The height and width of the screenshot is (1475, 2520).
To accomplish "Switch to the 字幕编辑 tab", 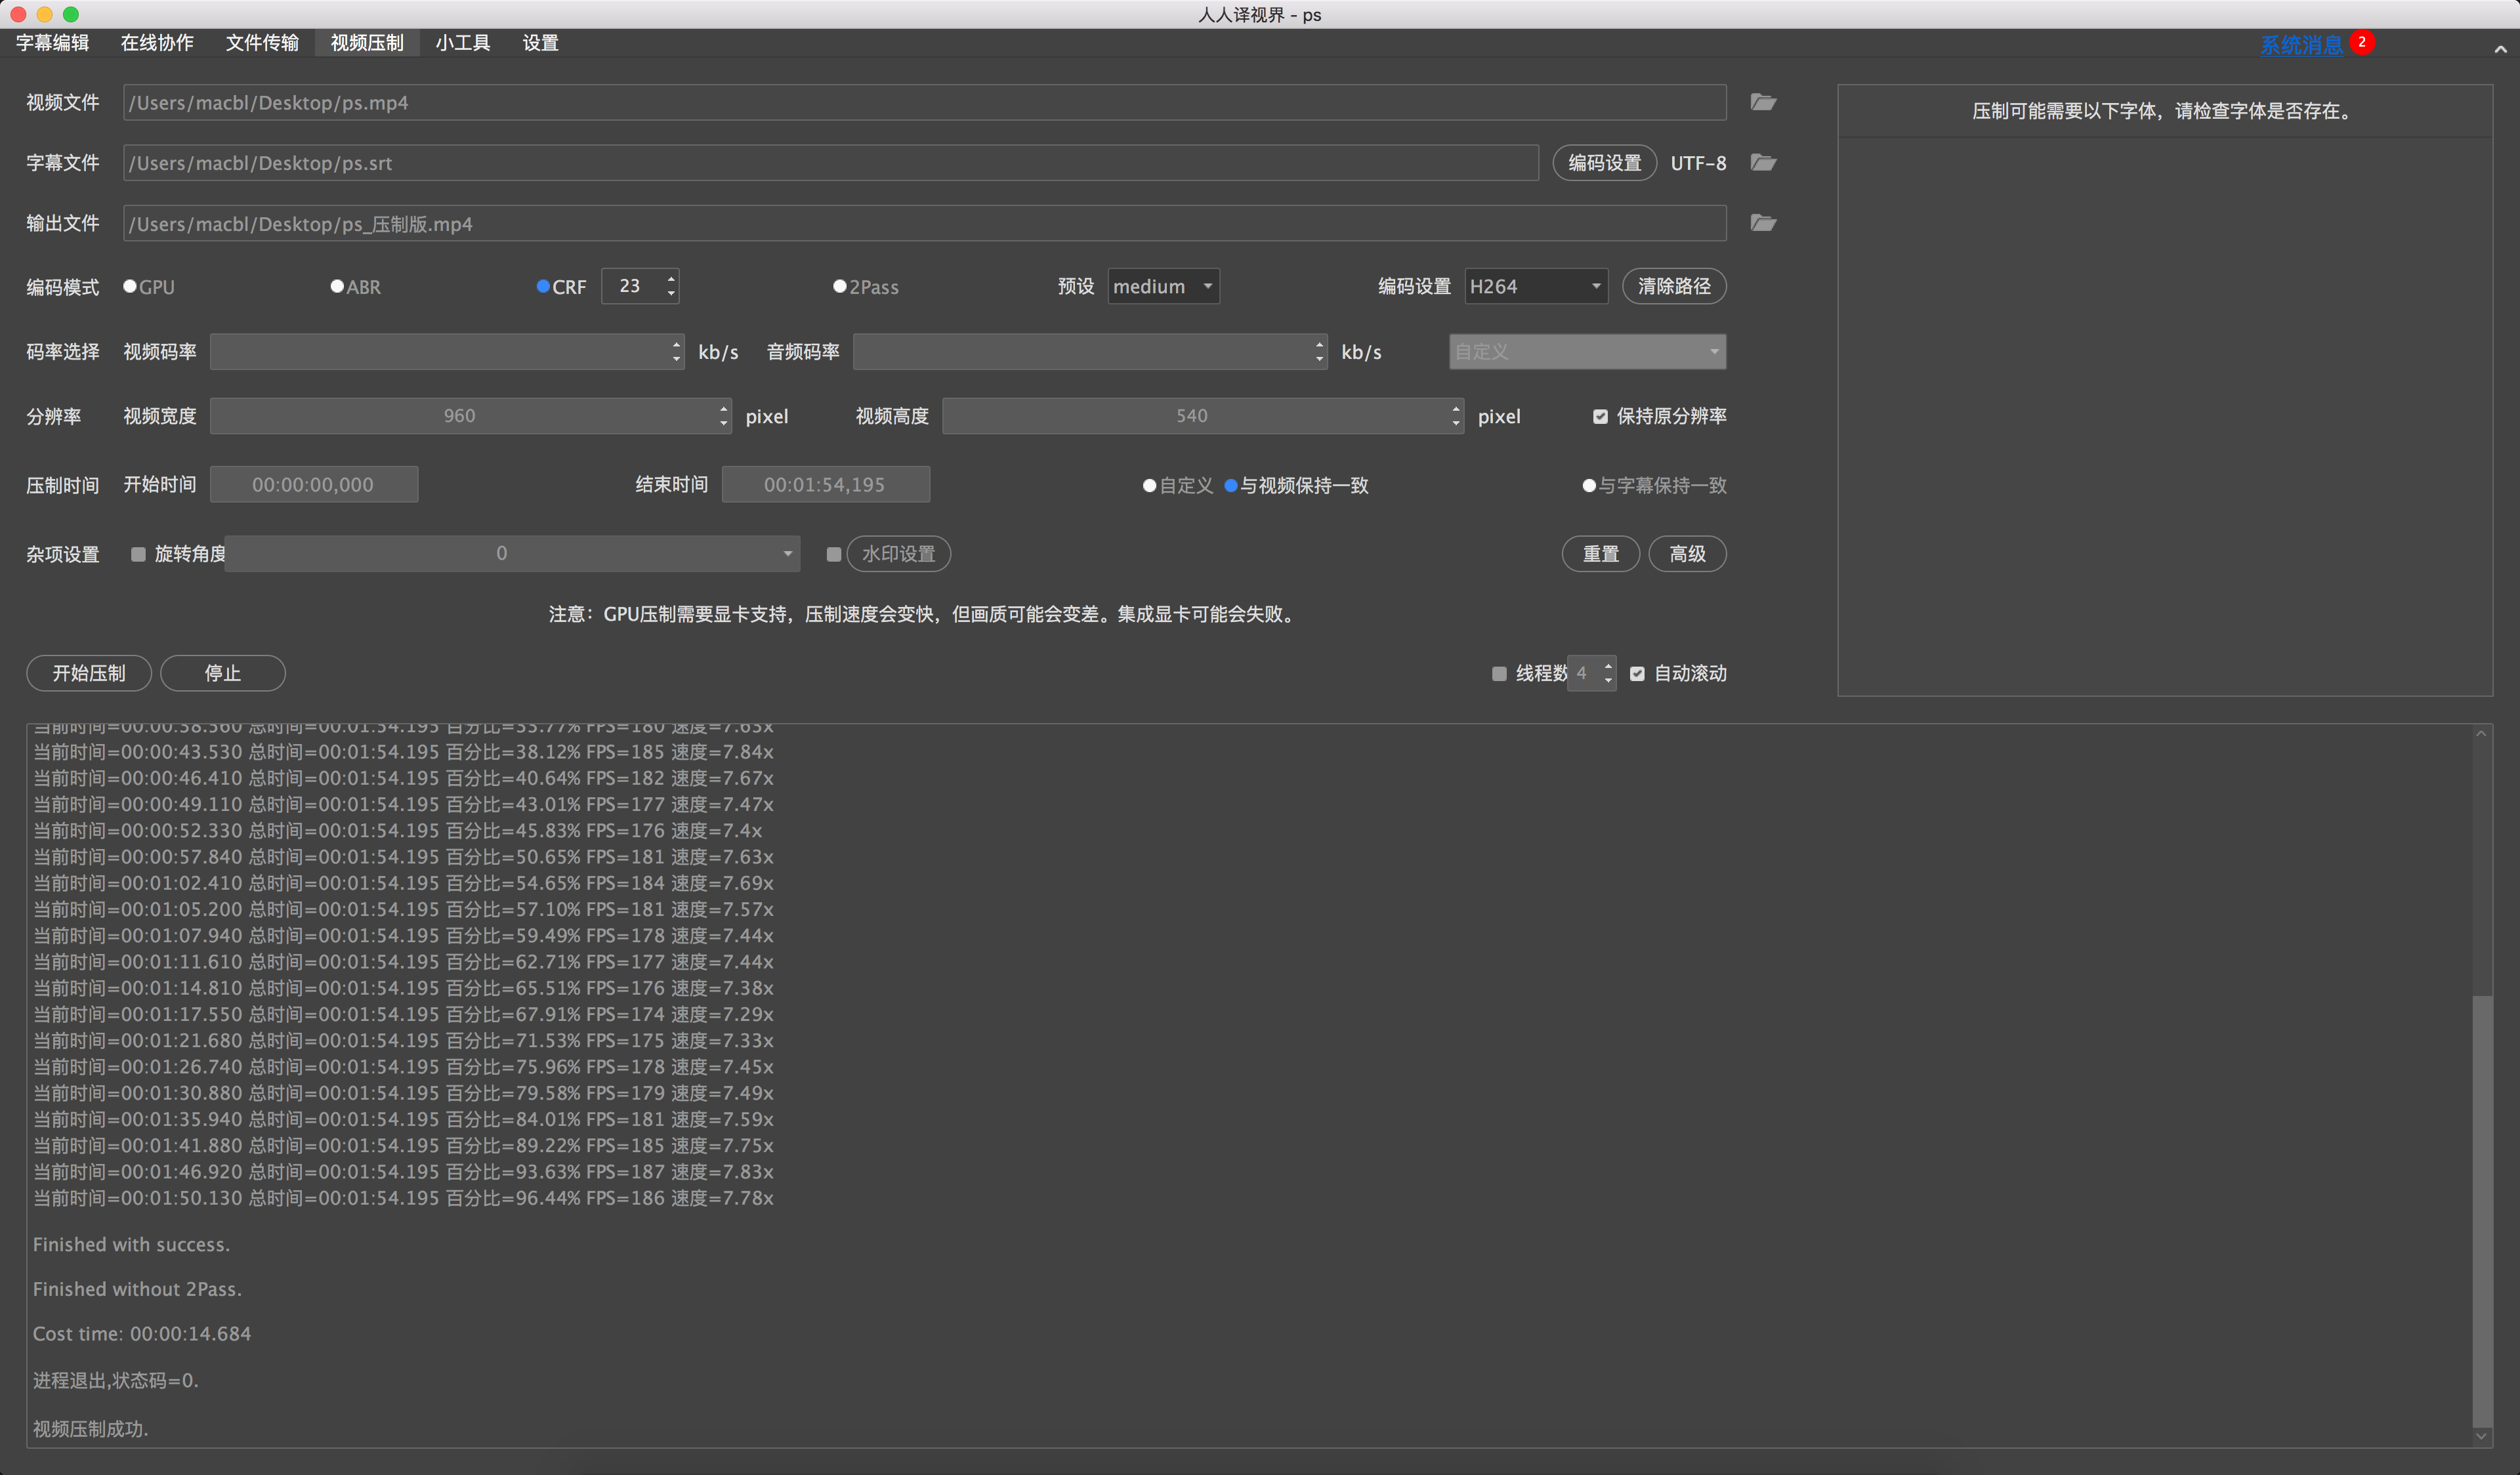I will (52, 42).
